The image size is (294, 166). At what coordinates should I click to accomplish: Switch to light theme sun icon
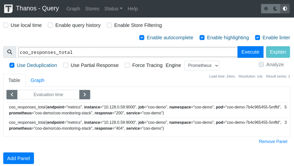[x=266, y=9]
